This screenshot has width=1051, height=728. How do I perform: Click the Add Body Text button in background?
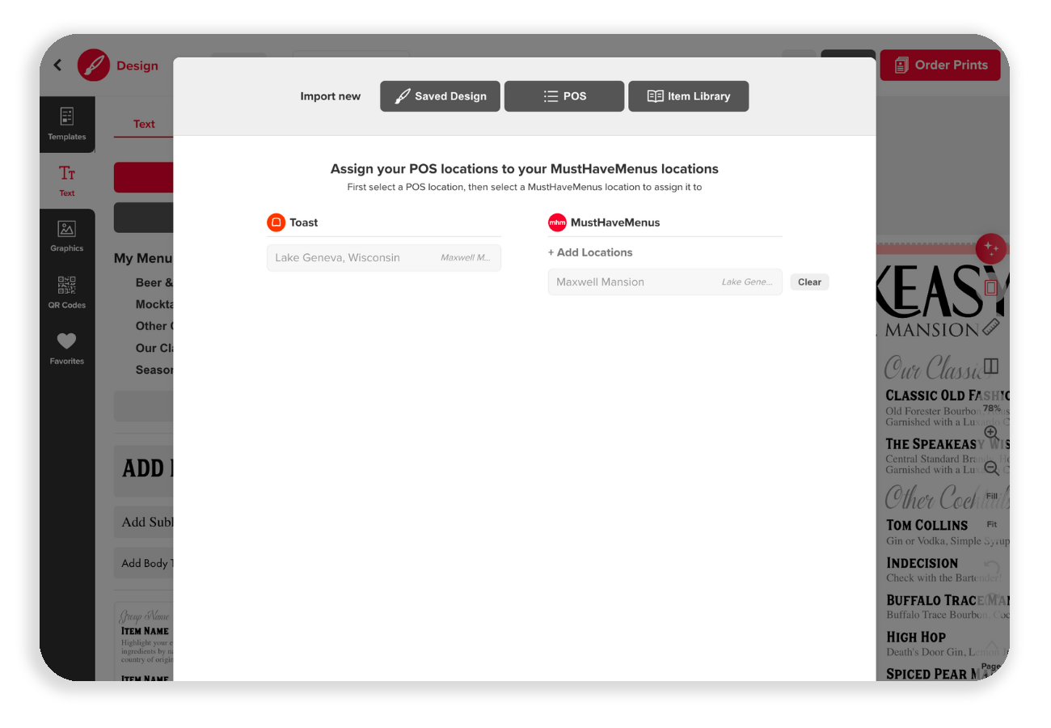(x=144, y=563)
